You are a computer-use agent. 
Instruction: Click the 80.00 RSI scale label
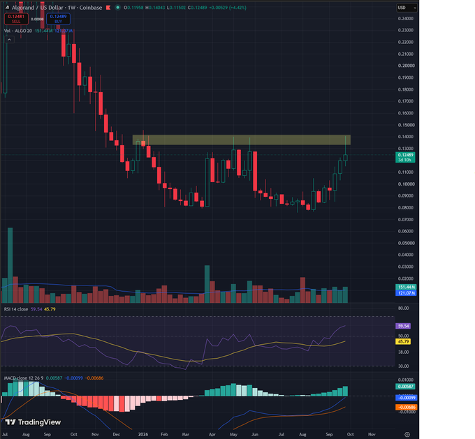tap(404, 308)
